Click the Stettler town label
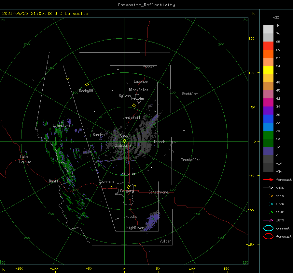293x273 pixels. (x=190, y=94)
